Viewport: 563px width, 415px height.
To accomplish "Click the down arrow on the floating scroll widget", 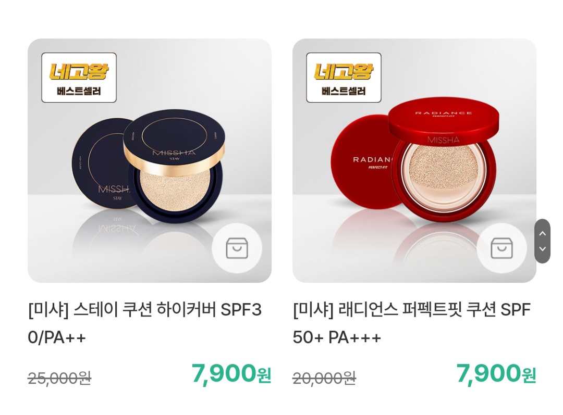I will point(543,249).
